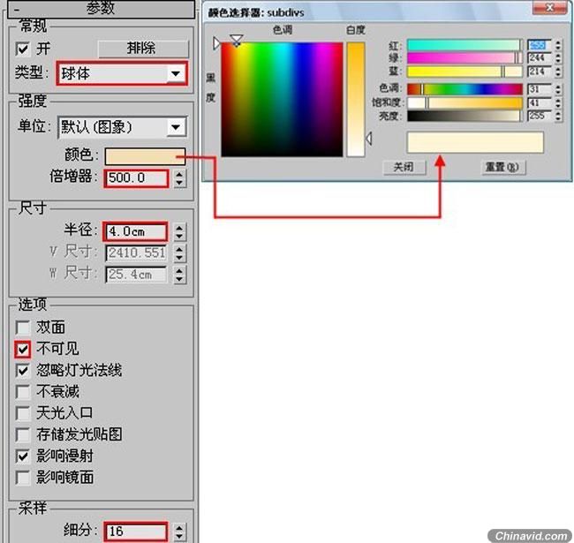Screen dimensions: 574x543
Task: Adjust the 绿 green slider bar
Action: [464, 57]
